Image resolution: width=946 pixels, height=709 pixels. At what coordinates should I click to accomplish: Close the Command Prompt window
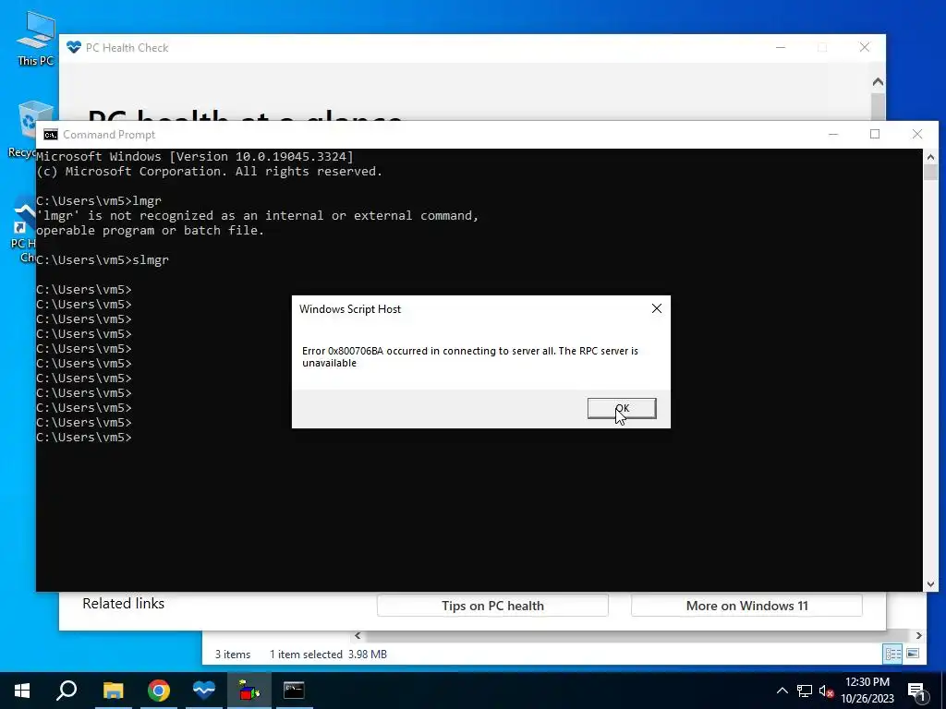[x=917, y=134]
